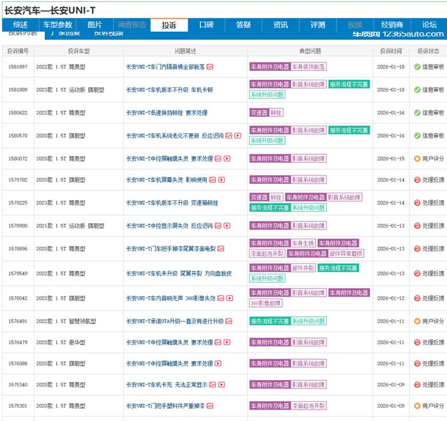Click green 信息审核 status icon for 1581809

coord(417,90)
